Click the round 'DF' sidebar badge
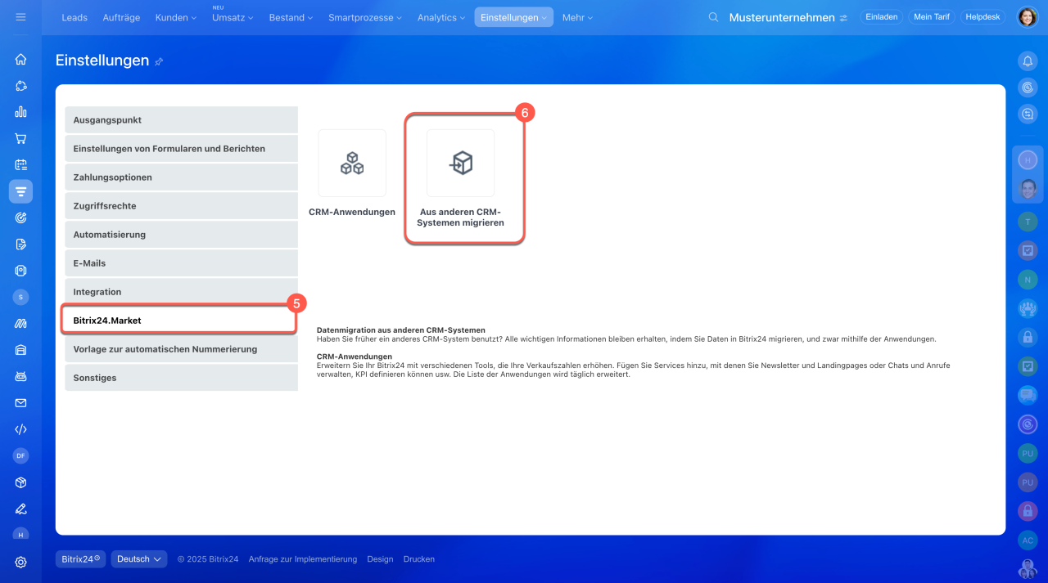 (20, 455)
